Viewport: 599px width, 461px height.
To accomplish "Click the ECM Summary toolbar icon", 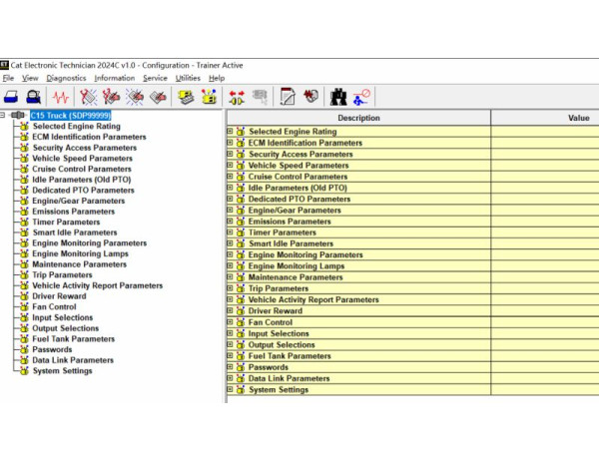I will click(184, 97).
